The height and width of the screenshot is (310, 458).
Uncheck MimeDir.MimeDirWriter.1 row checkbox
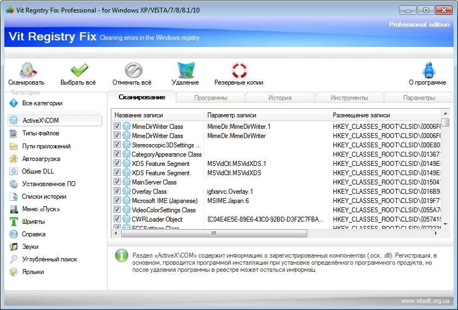117,126
